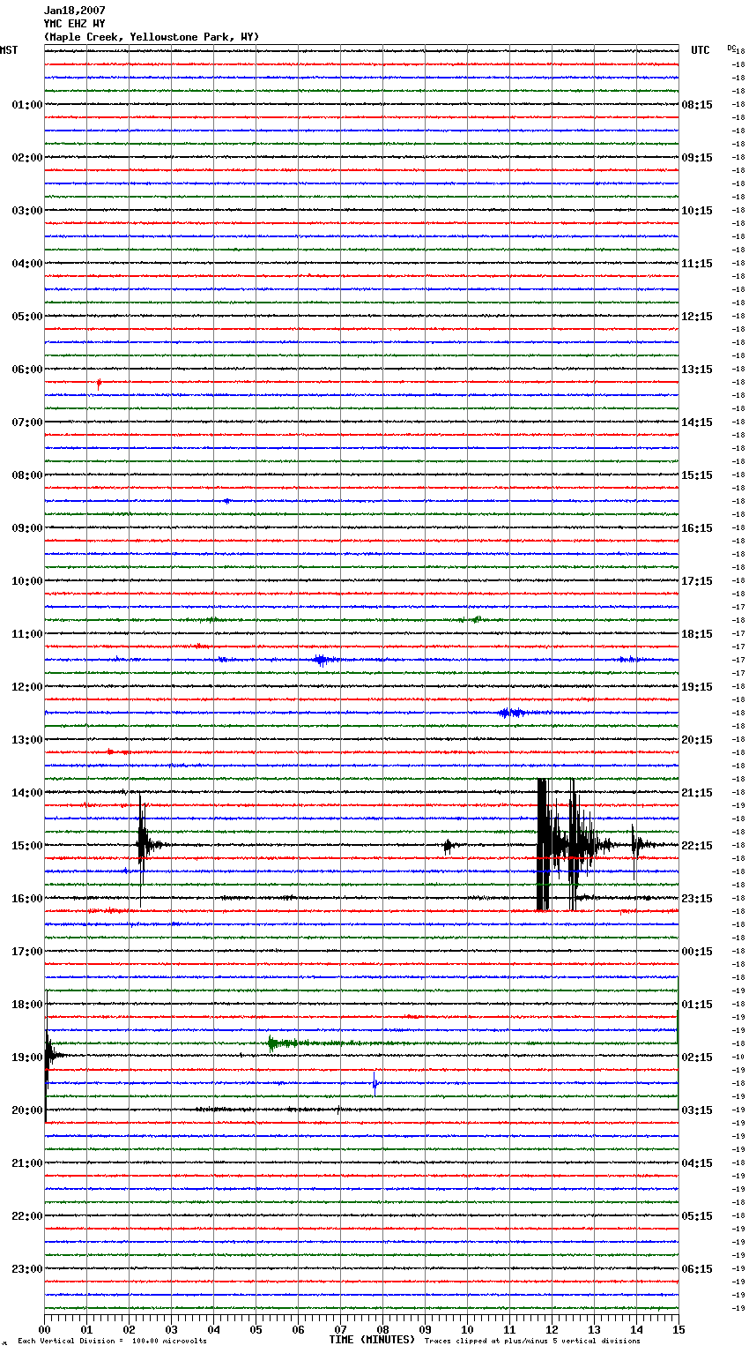Click the "09:00" MST time label

tap(27, 528)
